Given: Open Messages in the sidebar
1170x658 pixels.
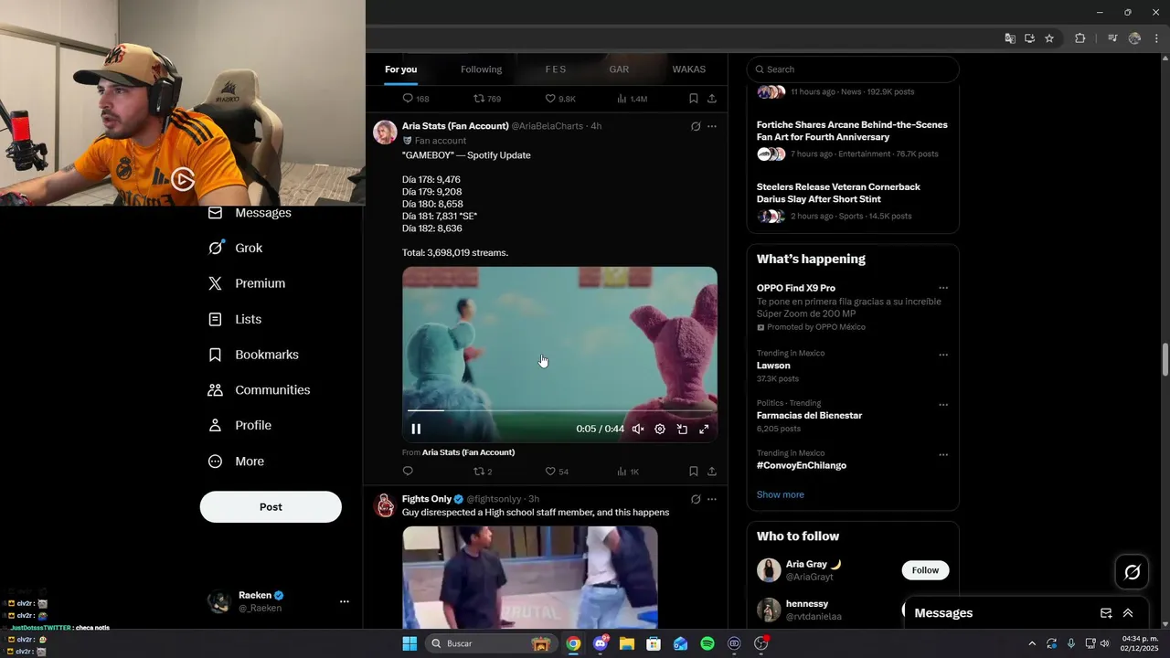Looking at the screenshot, I should (250, 213).
